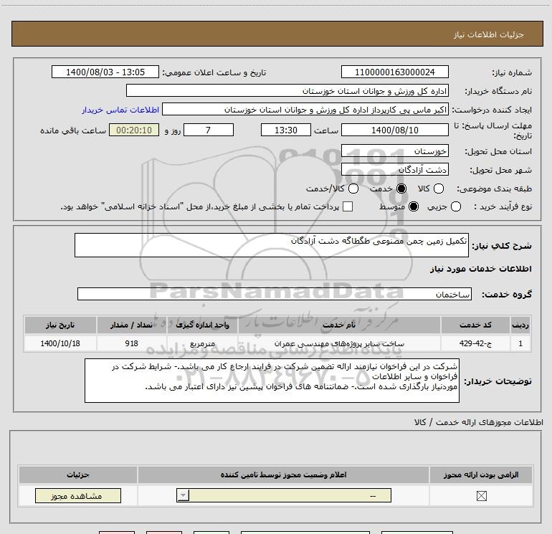Click the شرح کلی نیاز label

[502, 246]
